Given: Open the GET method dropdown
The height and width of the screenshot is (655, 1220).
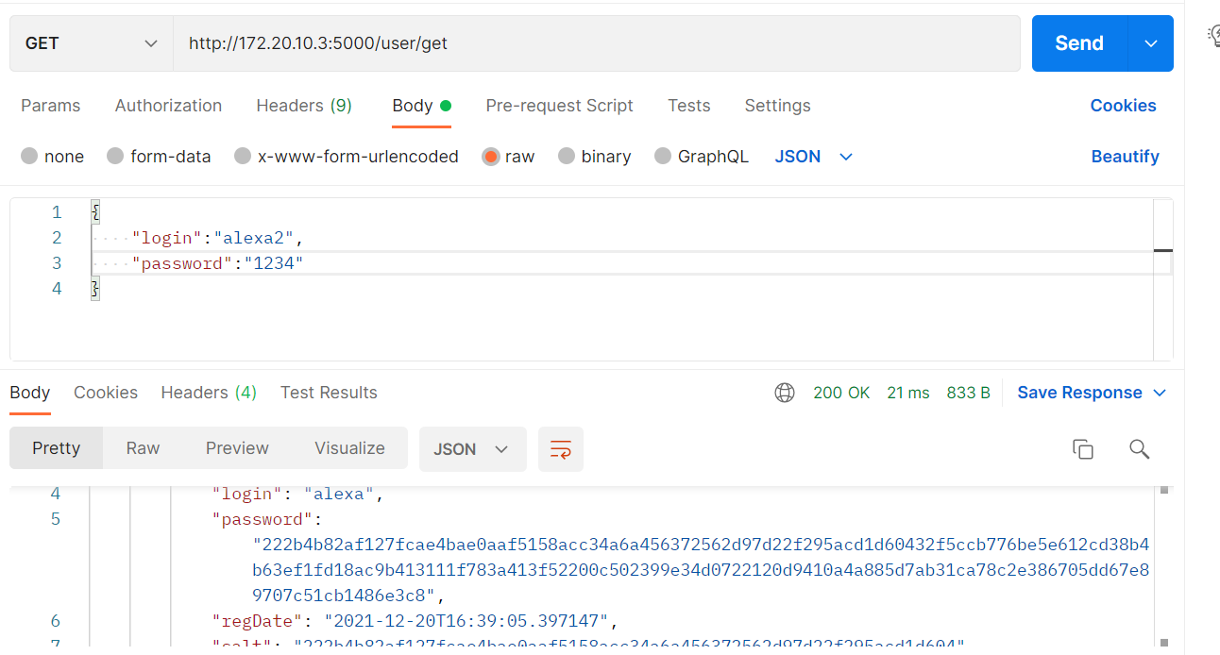Looking at the screenshot, I should click(x=90, y=42).
